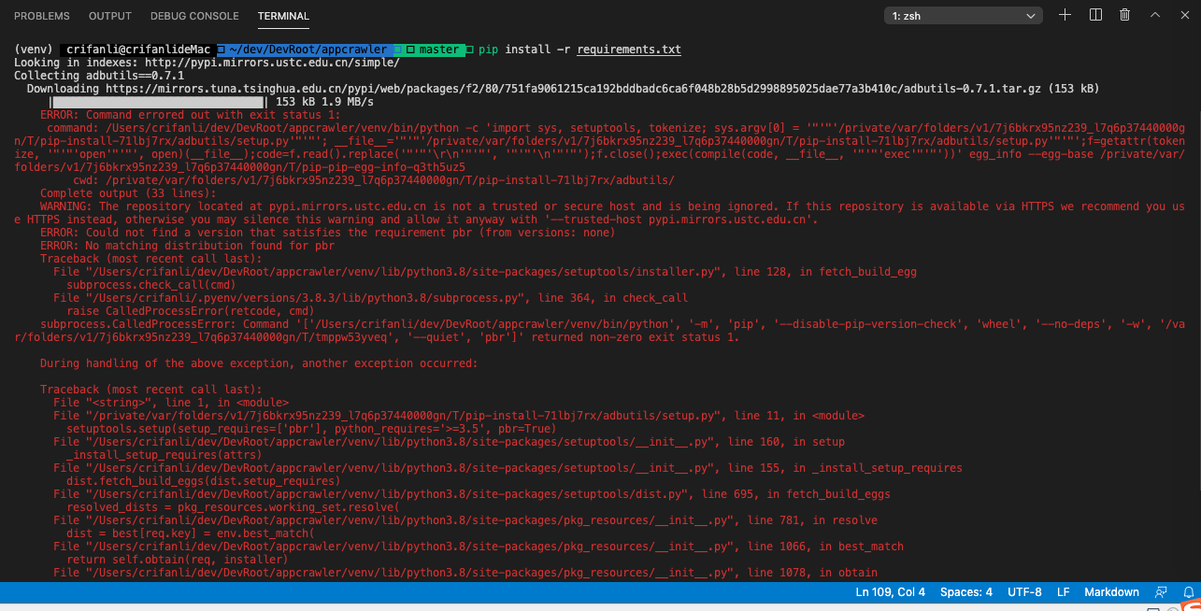Open the requirements.txt link in terminal
Viewport: 1201px width, 611px height.
[629, 50]
